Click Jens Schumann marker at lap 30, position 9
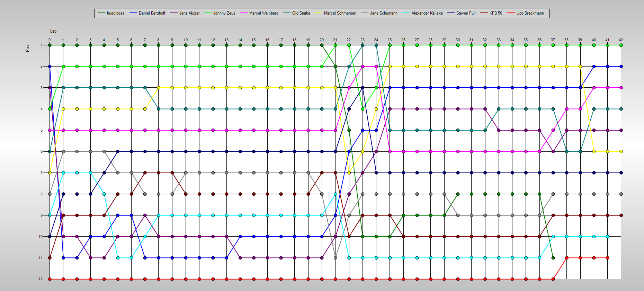The height and width of the screenshot is (291, 644). 458,215
